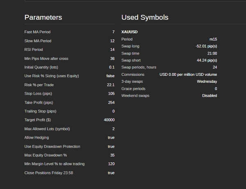The image size is (246, 189).
Task: Click the Commissions label
Action: 133,75
